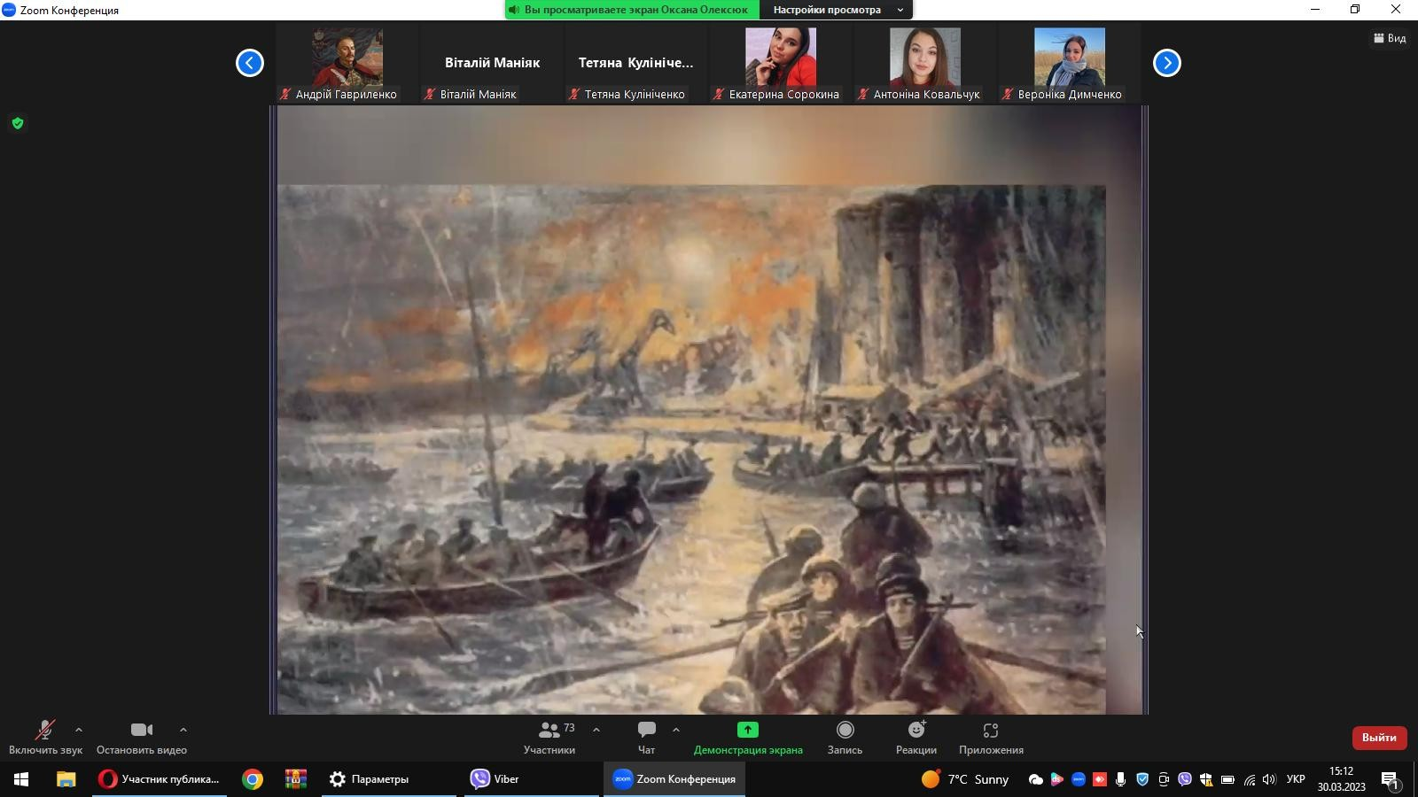Click the microphone tray icon

click(1121, 779)
